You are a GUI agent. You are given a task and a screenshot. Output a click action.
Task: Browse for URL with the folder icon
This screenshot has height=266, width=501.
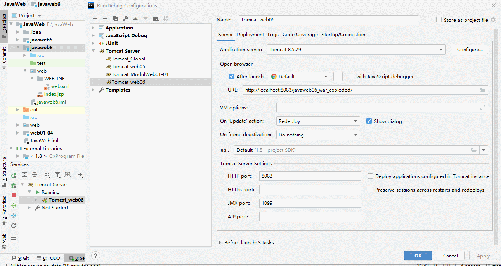pyautogui.click(x=483, y=90)
